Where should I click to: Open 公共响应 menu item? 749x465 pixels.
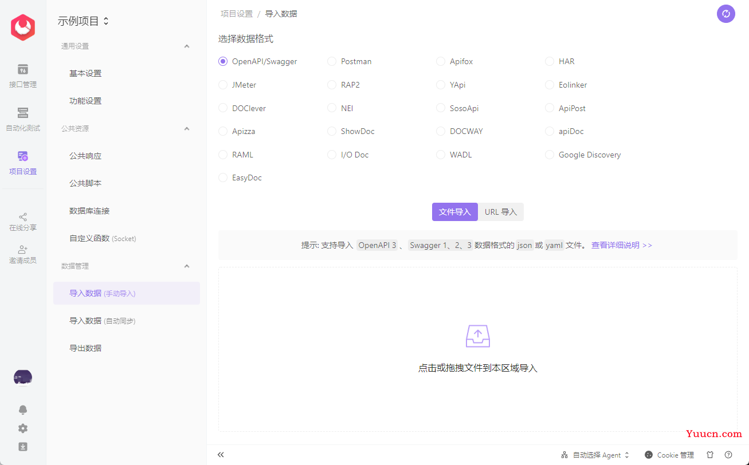[126, 156]
